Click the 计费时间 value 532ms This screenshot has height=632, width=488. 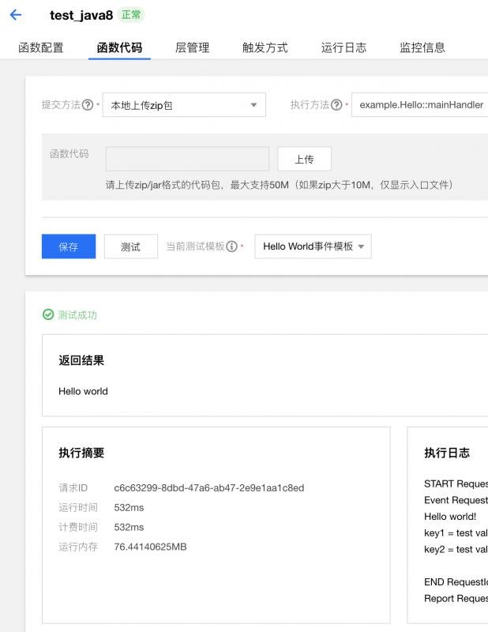click(129, 527)
